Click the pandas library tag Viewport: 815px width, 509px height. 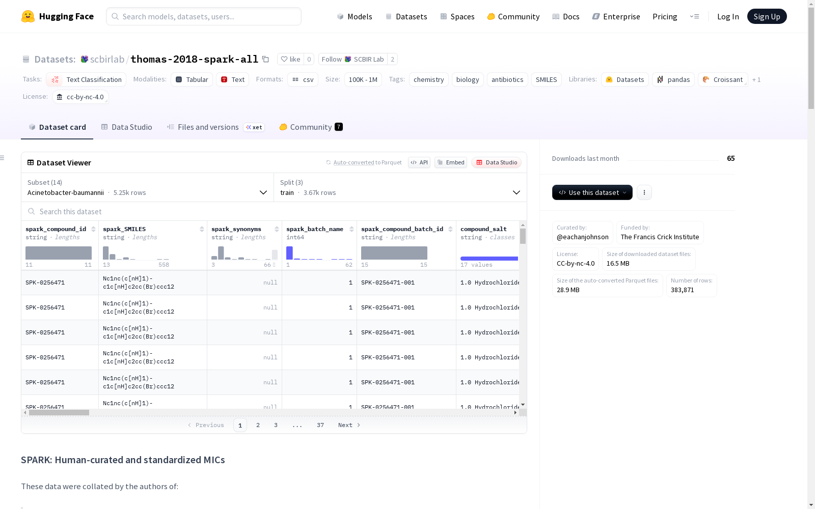pyautogui.click(x=673, y=79)
